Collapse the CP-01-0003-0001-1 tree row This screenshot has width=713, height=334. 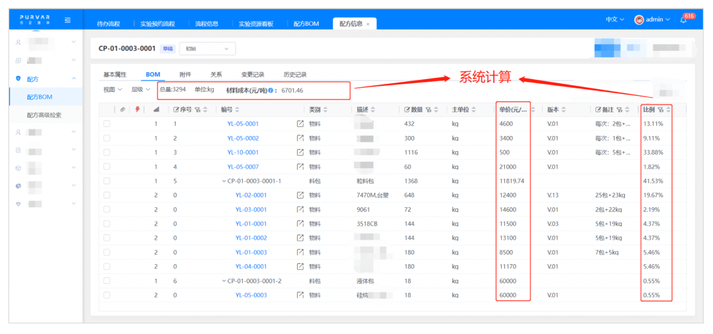pos(223,181)
